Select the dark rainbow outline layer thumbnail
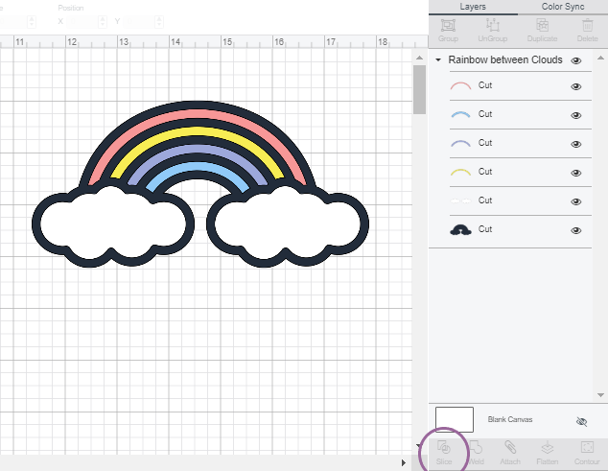This screenshot has width=608, height=471. point(460,229)
